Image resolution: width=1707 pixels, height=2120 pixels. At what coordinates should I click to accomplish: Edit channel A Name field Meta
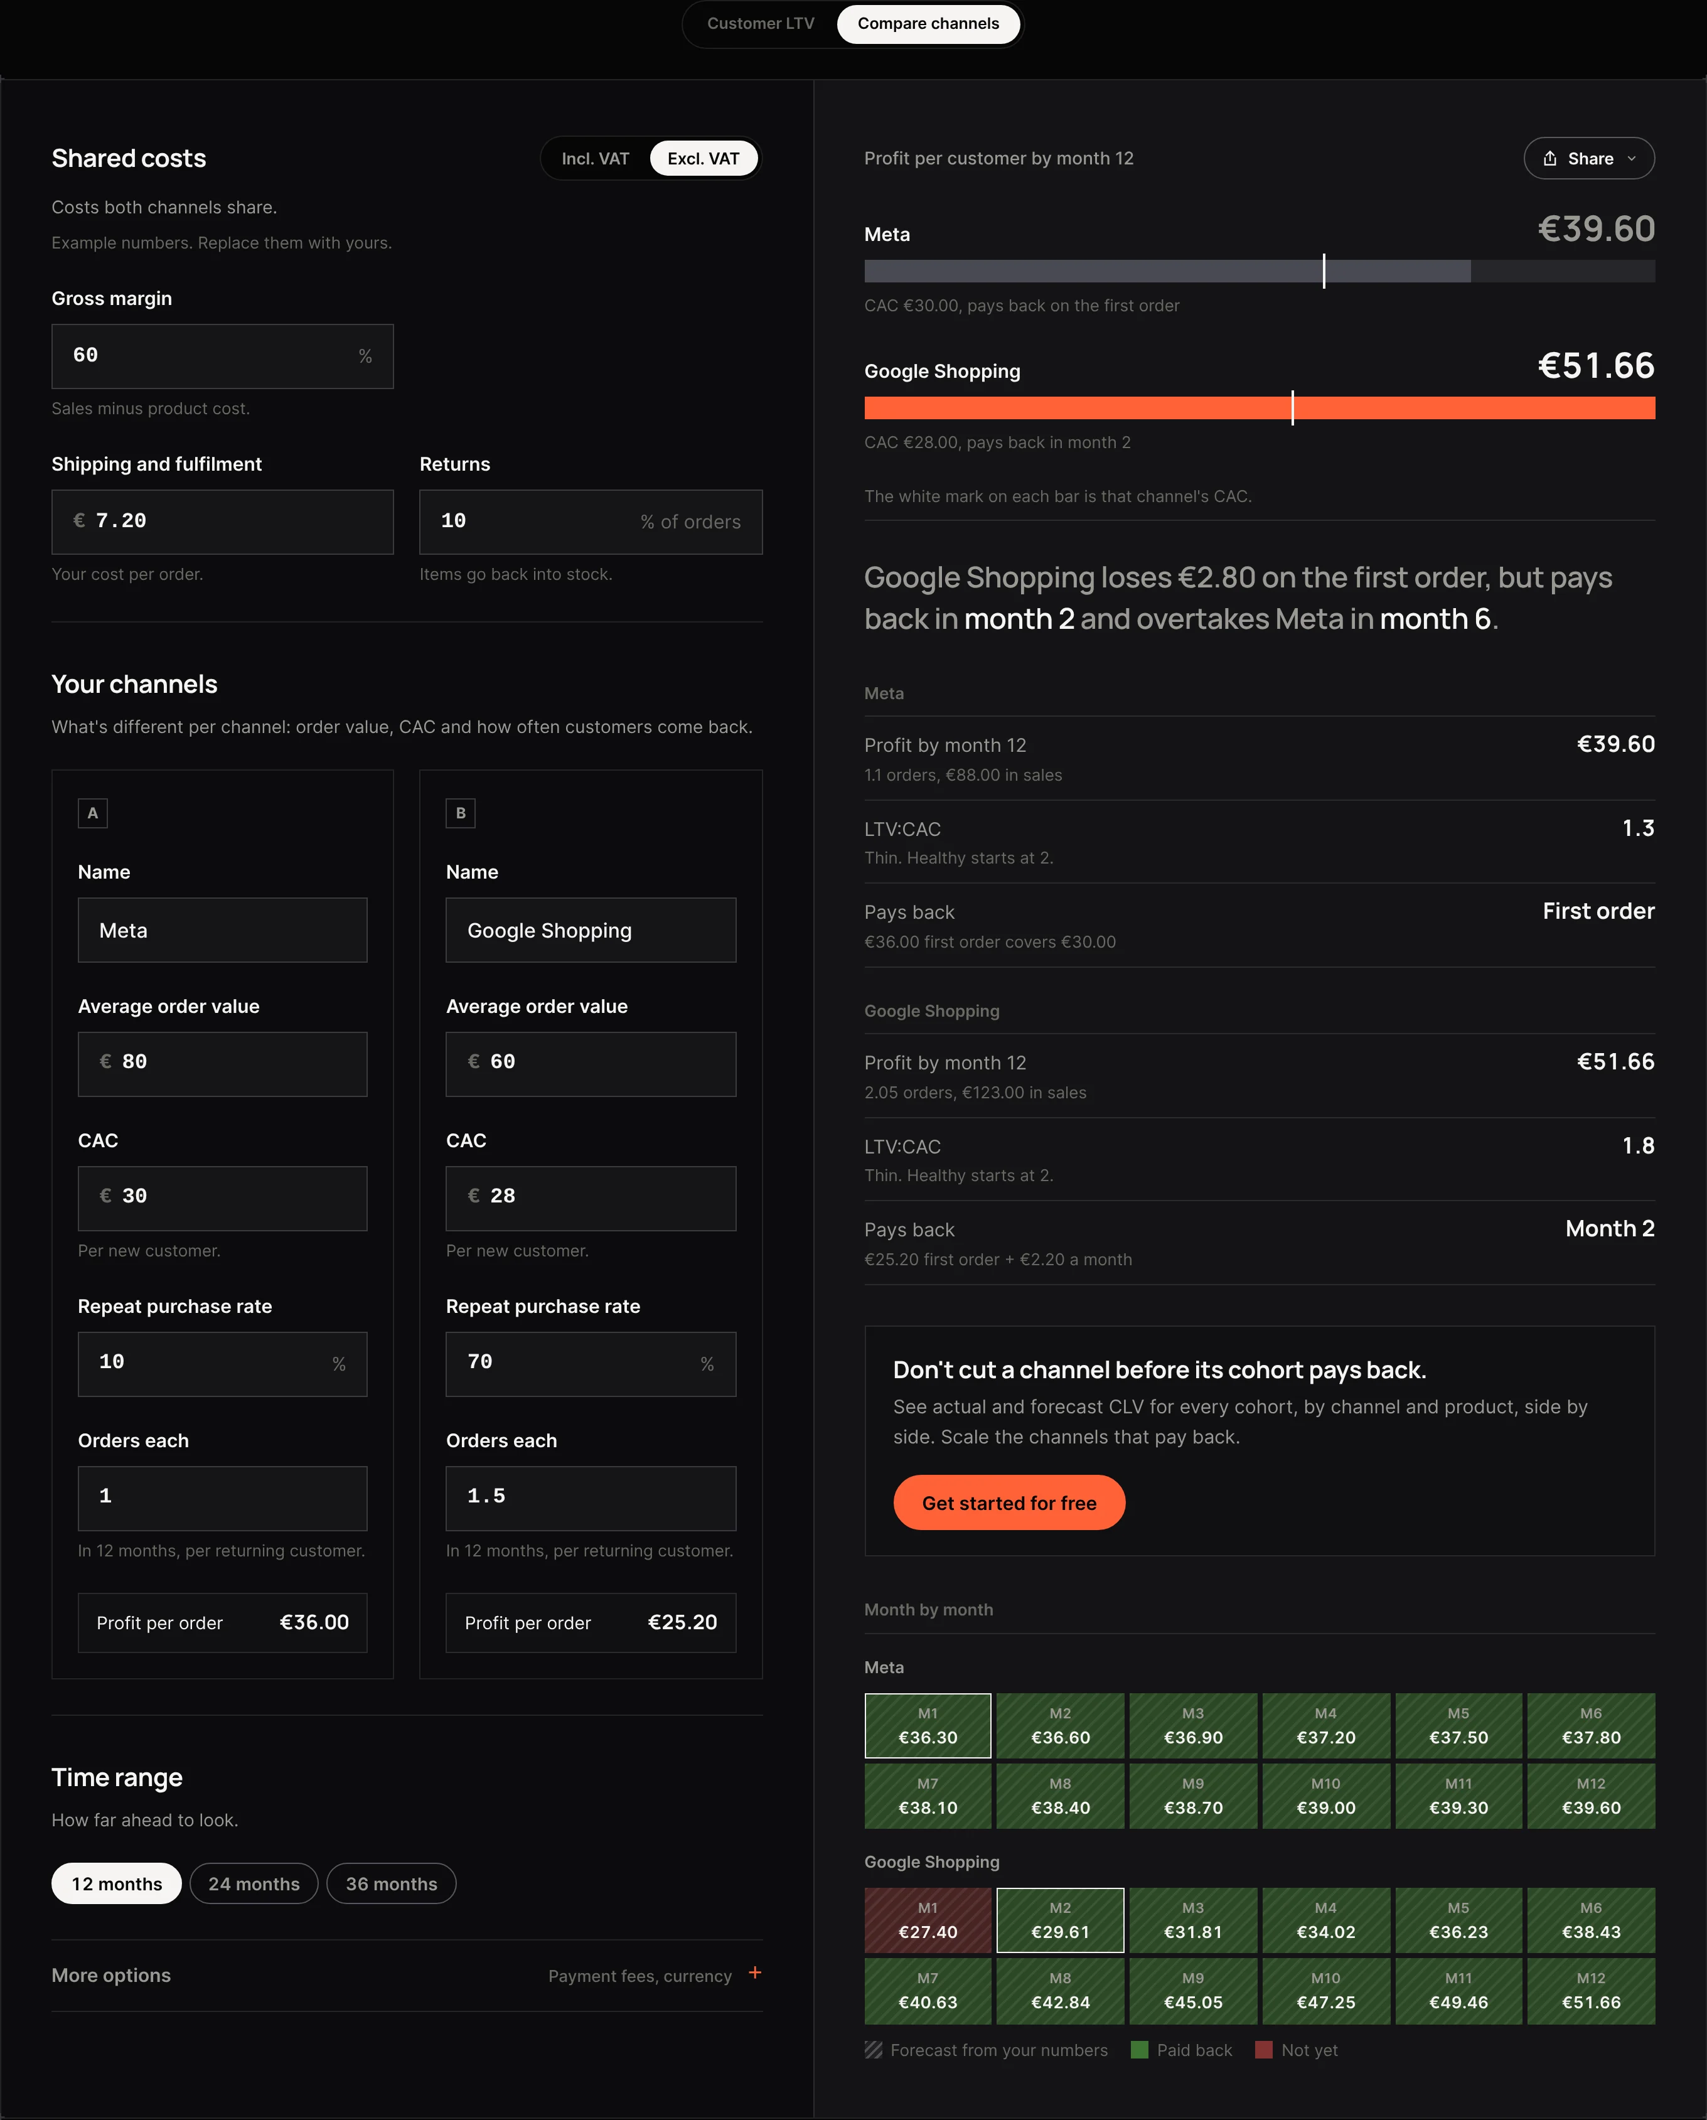[222, 930]
